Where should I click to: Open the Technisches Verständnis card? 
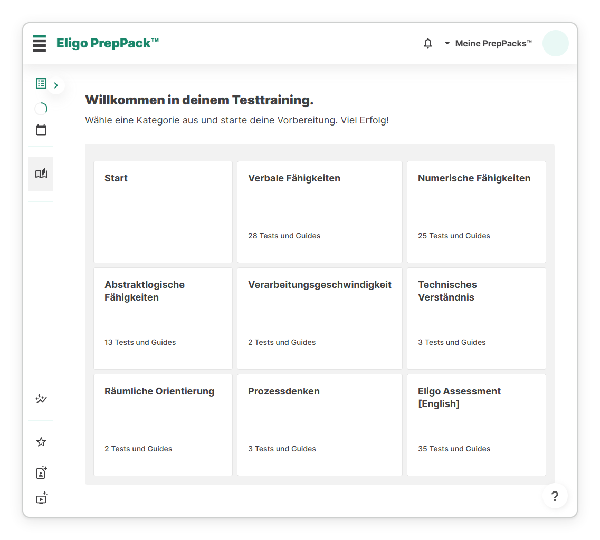[x=477, y=319]
